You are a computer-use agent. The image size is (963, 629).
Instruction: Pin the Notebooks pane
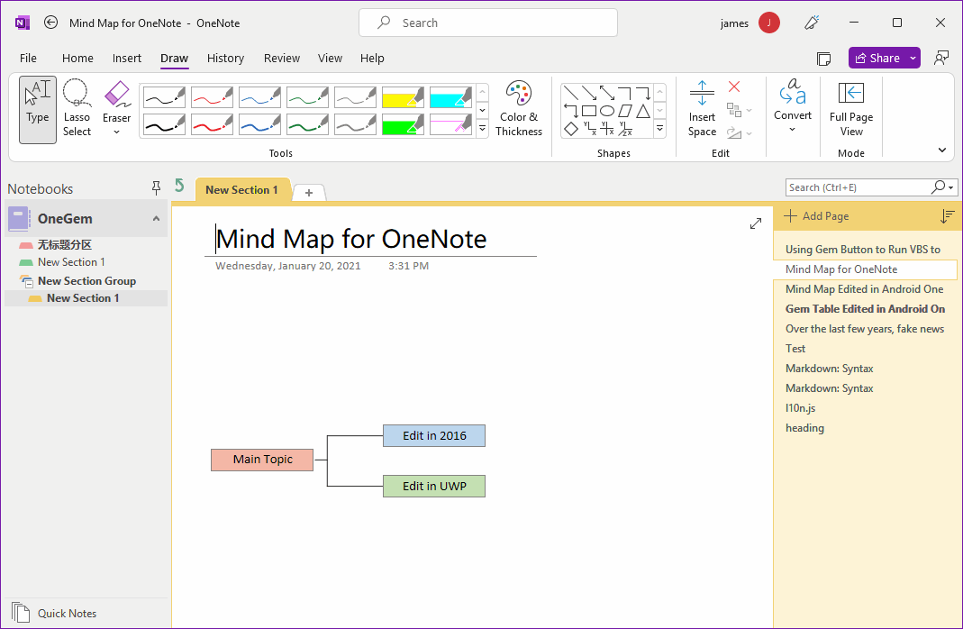[x=156, y=187]
